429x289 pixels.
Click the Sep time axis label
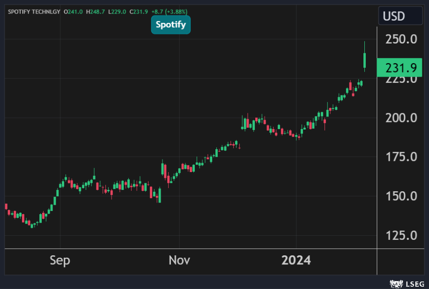(60, 260)
